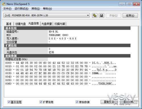Image resolution: width=142 pixels, height=109 pixels.
Task: Click the layer count value 3
Action: pyautogui.click(x=49, y=49)
